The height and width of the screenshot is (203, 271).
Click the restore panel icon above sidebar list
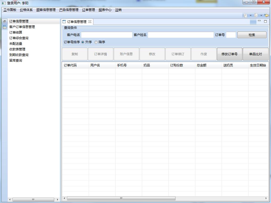(x=4, y=21)
